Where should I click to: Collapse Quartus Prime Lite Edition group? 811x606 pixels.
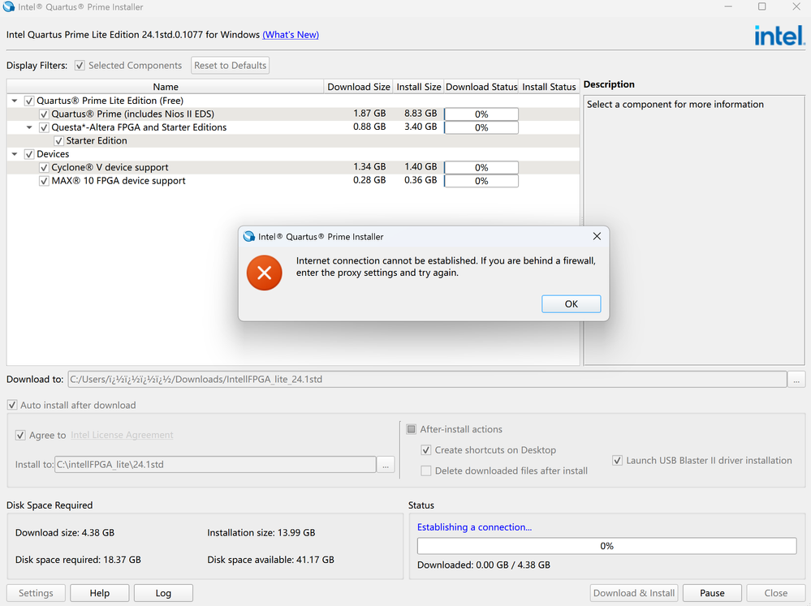(x=15, y=101)
